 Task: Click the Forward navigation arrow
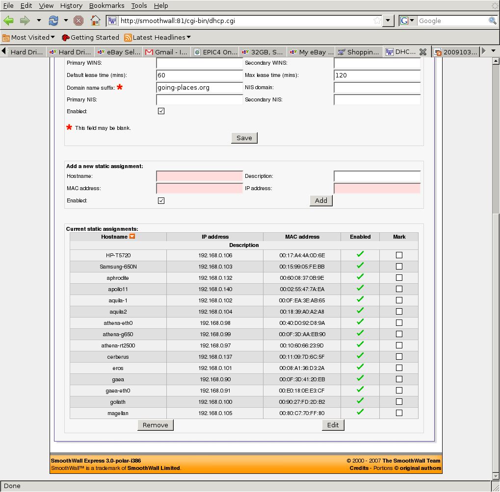pyautogui.click(x=25, y=21)
